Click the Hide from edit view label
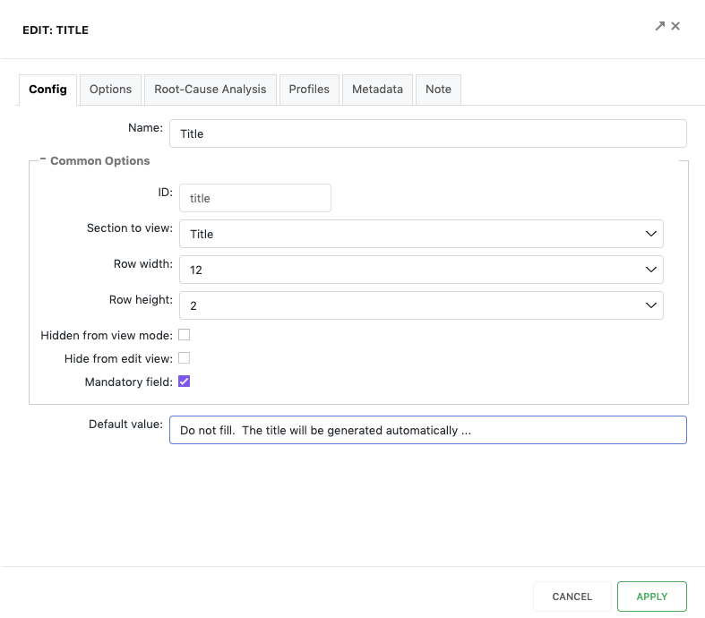This screenshot has width=705, height=618. (x=118, y=358)
